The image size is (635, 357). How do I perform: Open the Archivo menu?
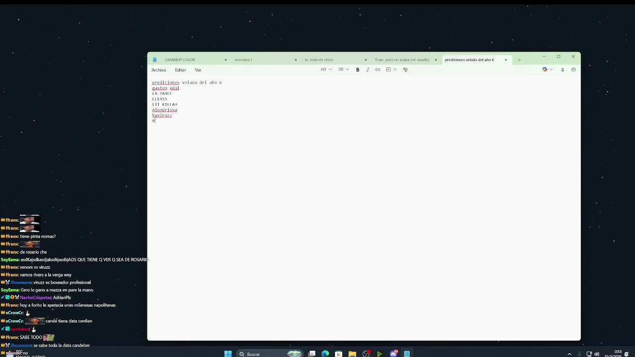[x=159, y=70]
